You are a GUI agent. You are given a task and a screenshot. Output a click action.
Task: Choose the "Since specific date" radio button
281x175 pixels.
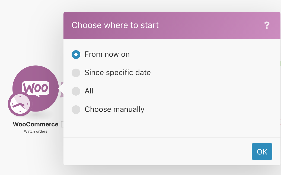(x=76, y=73)
